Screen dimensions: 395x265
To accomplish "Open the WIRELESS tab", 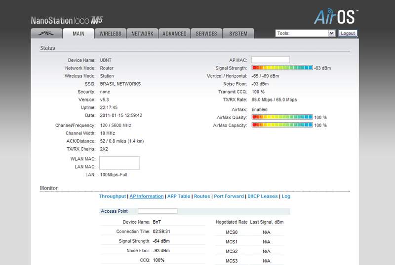I will click(x=110, y=33).
